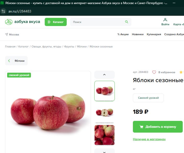Click the Азбука вкуса logo icon
Image resolution: width=184 pixels, height=153 pixels.
point(9,22)
